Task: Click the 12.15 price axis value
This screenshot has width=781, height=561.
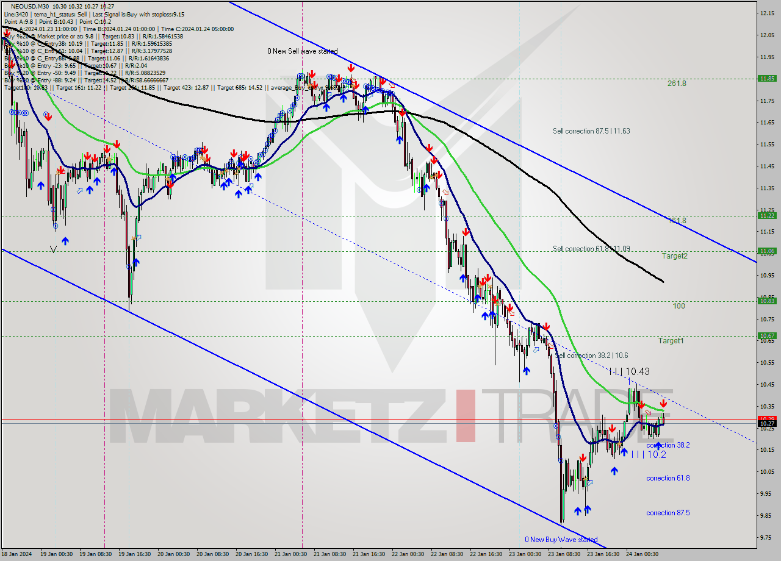Action: click(767, 13)
